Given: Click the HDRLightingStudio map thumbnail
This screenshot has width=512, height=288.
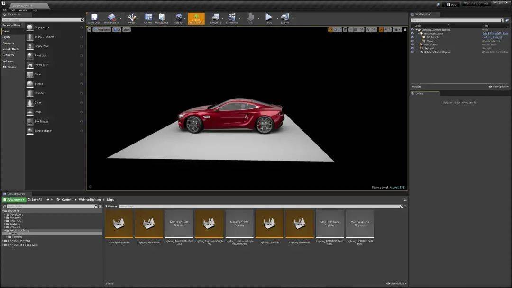Looking at the screenshot, I should point(119,224).
